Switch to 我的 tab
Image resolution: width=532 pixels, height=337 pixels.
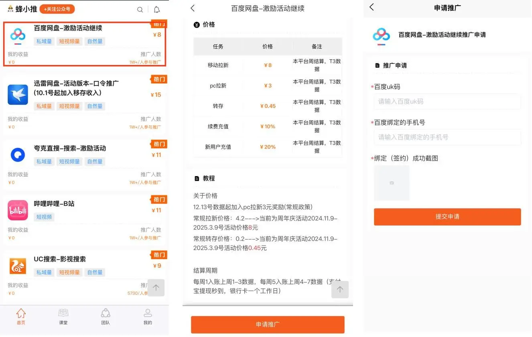[x=148, y=317]
